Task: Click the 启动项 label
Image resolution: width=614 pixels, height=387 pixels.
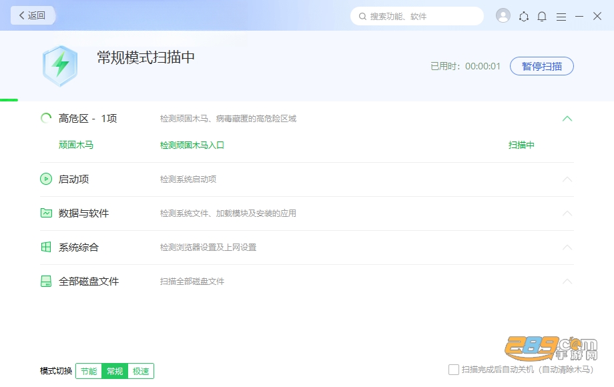Action: [x=73, y=179]
